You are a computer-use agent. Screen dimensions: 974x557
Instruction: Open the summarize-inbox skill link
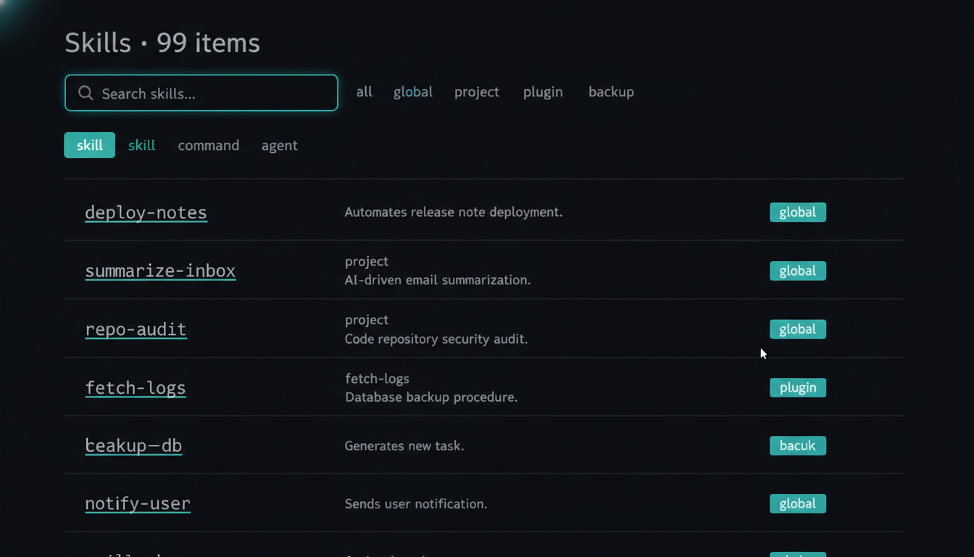tap(160, 271)
